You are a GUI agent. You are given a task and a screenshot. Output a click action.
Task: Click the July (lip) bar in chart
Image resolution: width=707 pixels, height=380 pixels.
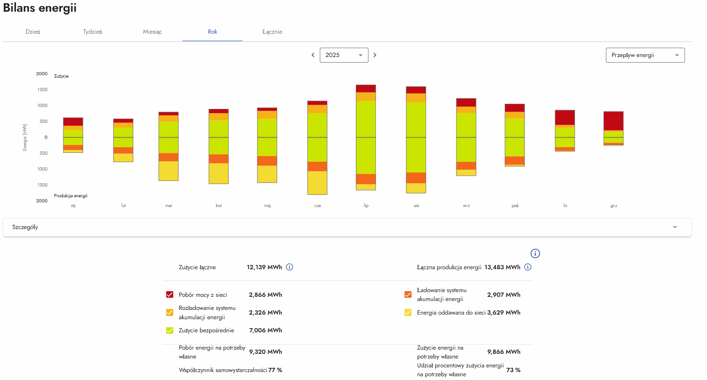(366, 137)
